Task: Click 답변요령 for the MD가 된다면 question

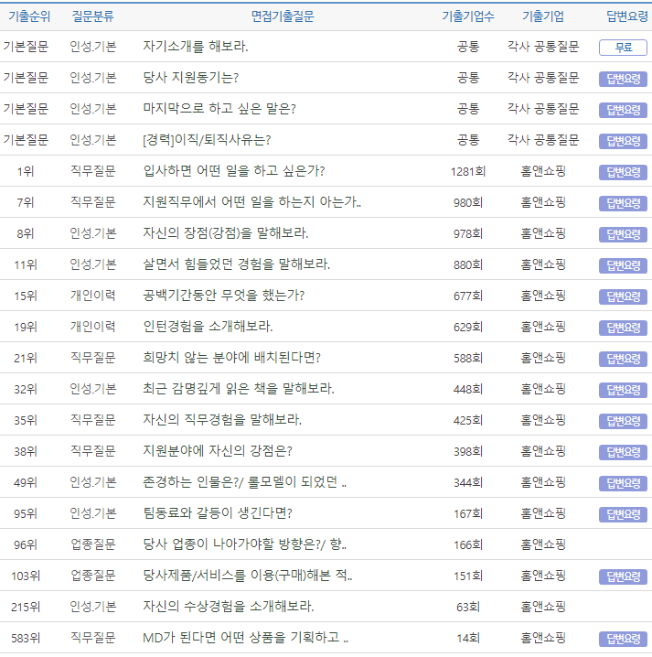Action: point(623,639)
